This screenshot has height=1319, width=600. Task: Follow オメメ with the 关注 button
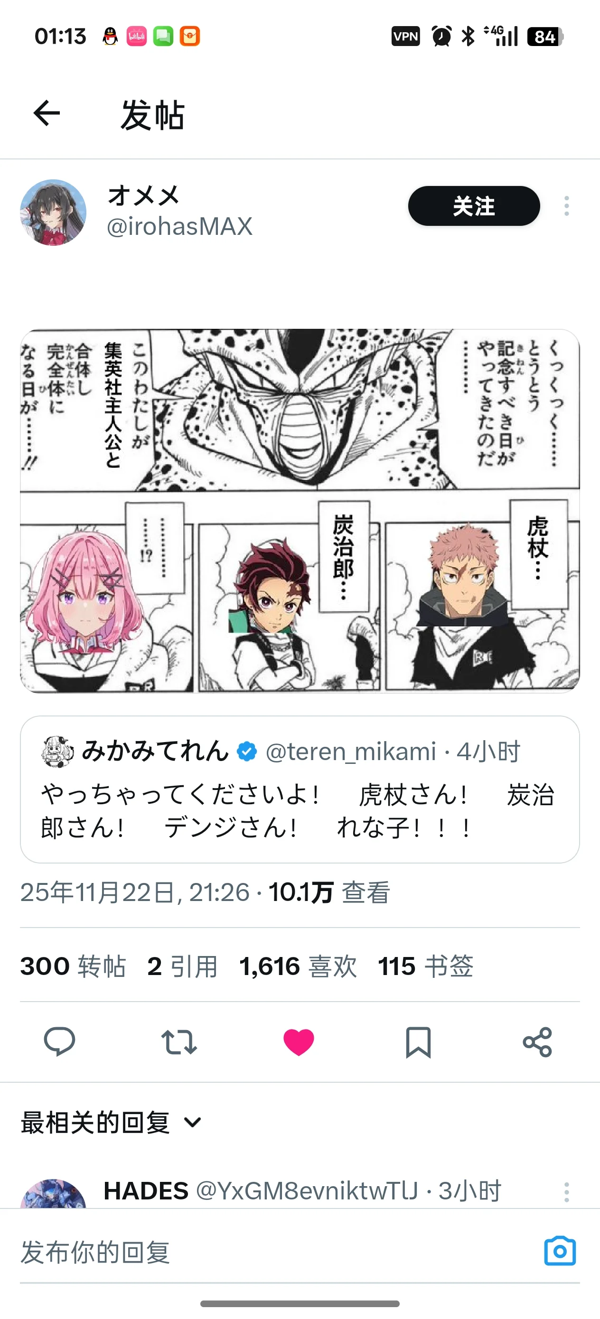474,206
